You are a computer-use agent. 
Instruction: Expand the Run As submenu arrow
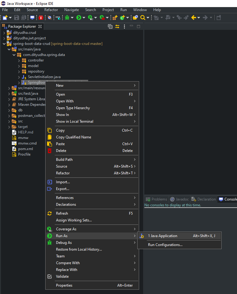(135, 236)
